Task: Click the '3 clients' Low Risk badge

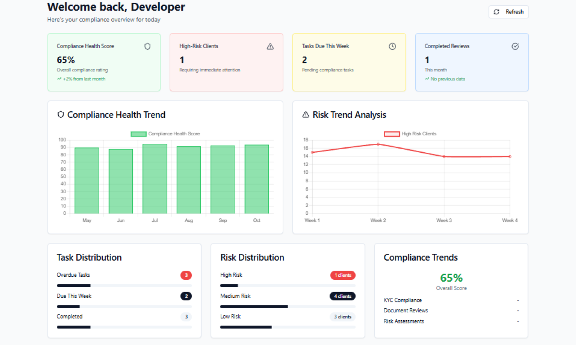Action: pos(343,317)
